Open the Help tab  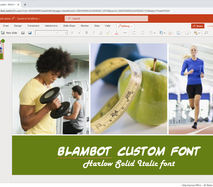click(108, 26)
